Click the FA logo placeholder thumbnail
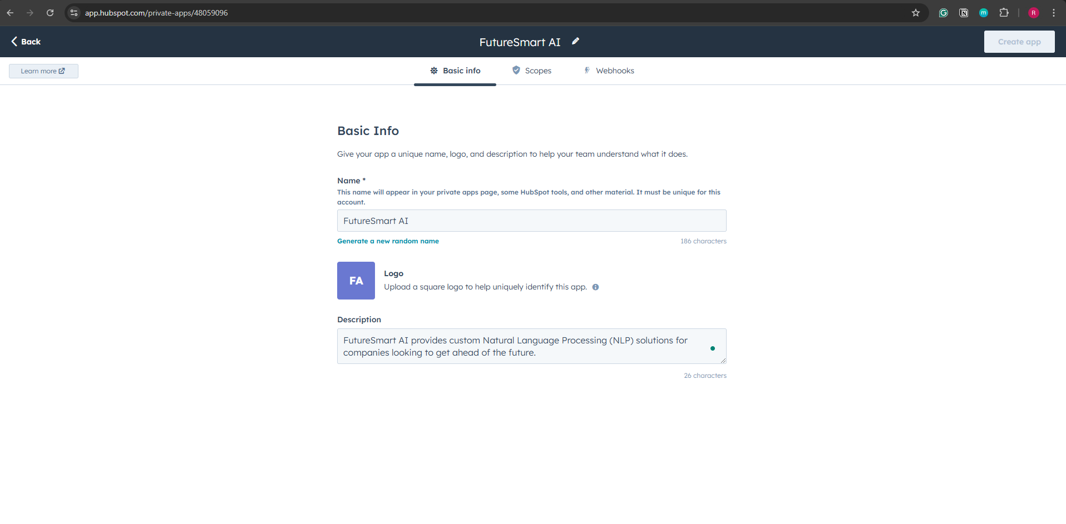The height and width of the screenshot is (524, 1066). tap(356, 281)
